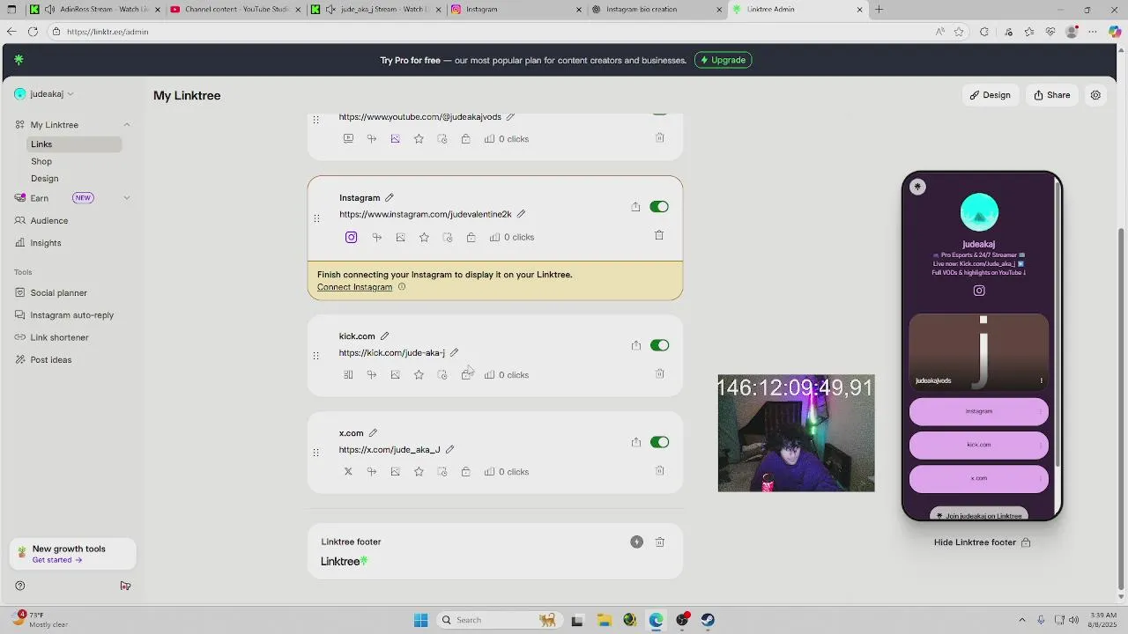Open schedule icon on kick.com card
The image size is (1128, 634).
pyautogui.click(x=442, y=375)
